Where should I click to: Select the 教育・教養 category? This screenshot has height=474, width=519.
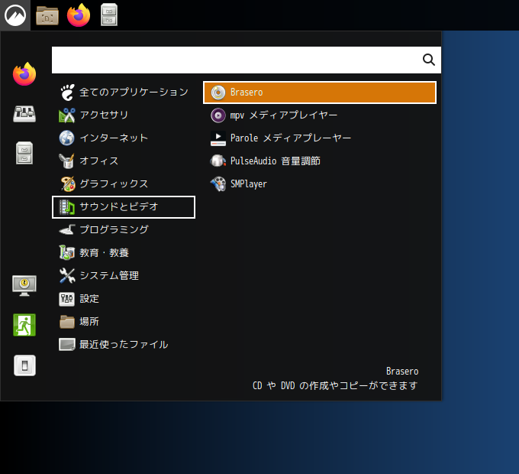point(124,253)
